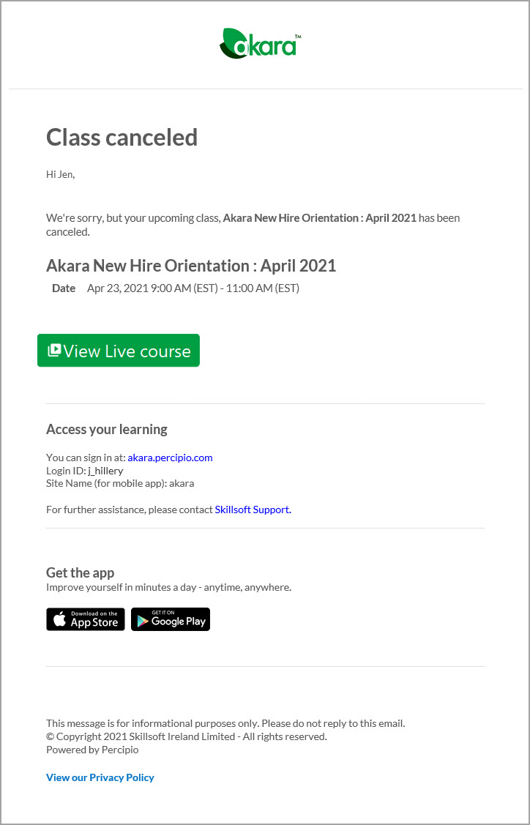Click the Powered by Percipio text
Viewport: 530px width, 825px height.
(x=92, y=750)
